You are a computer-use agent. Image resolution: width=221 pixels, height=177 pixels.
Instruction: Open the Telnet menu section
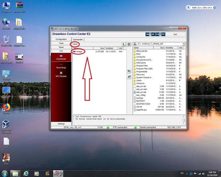(x=61, y=47)
